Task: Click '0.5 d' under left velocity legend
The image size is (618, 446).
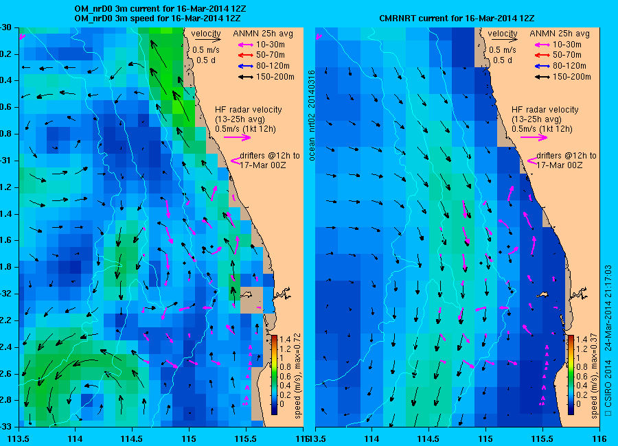Action: point(206,60)
